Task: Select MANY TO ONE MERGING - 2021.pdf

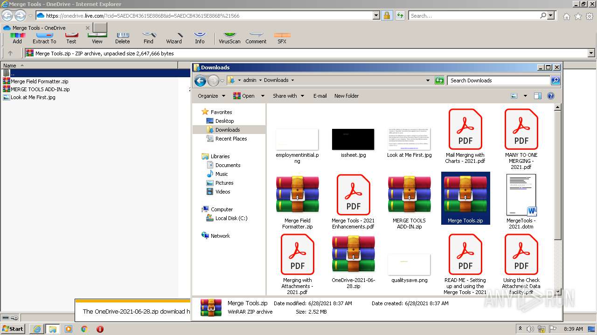Action: [x=521, y=139]
